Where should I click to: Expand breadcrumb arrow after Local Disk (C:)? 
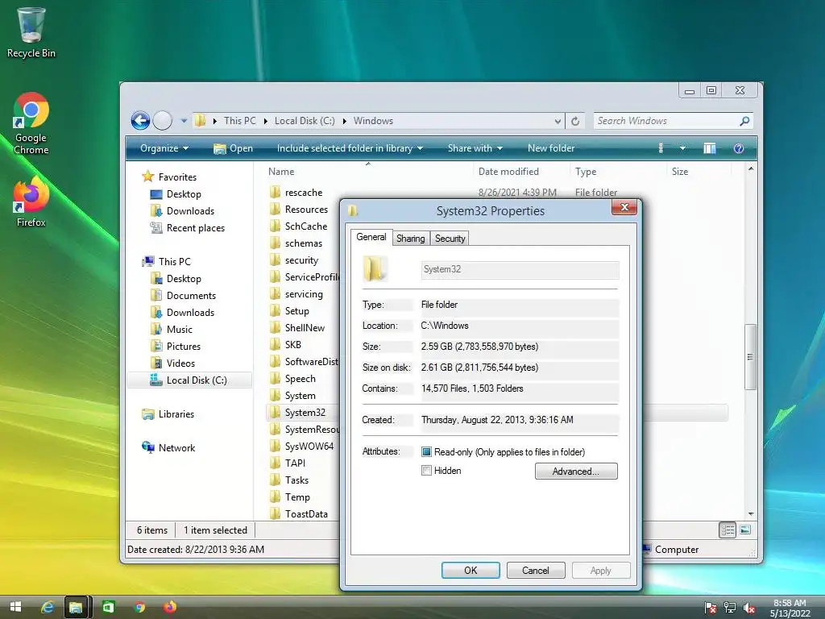(x=345, y=121)
